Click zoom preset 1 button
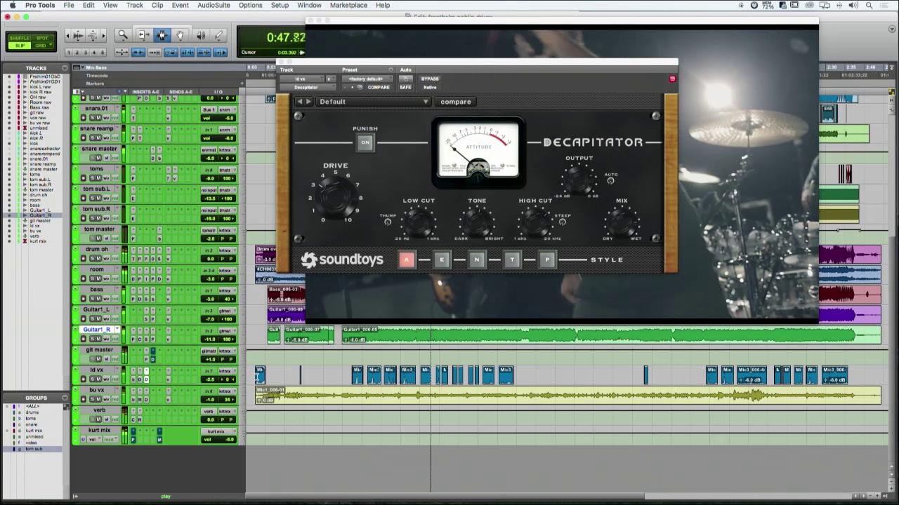 pos(70,53)
